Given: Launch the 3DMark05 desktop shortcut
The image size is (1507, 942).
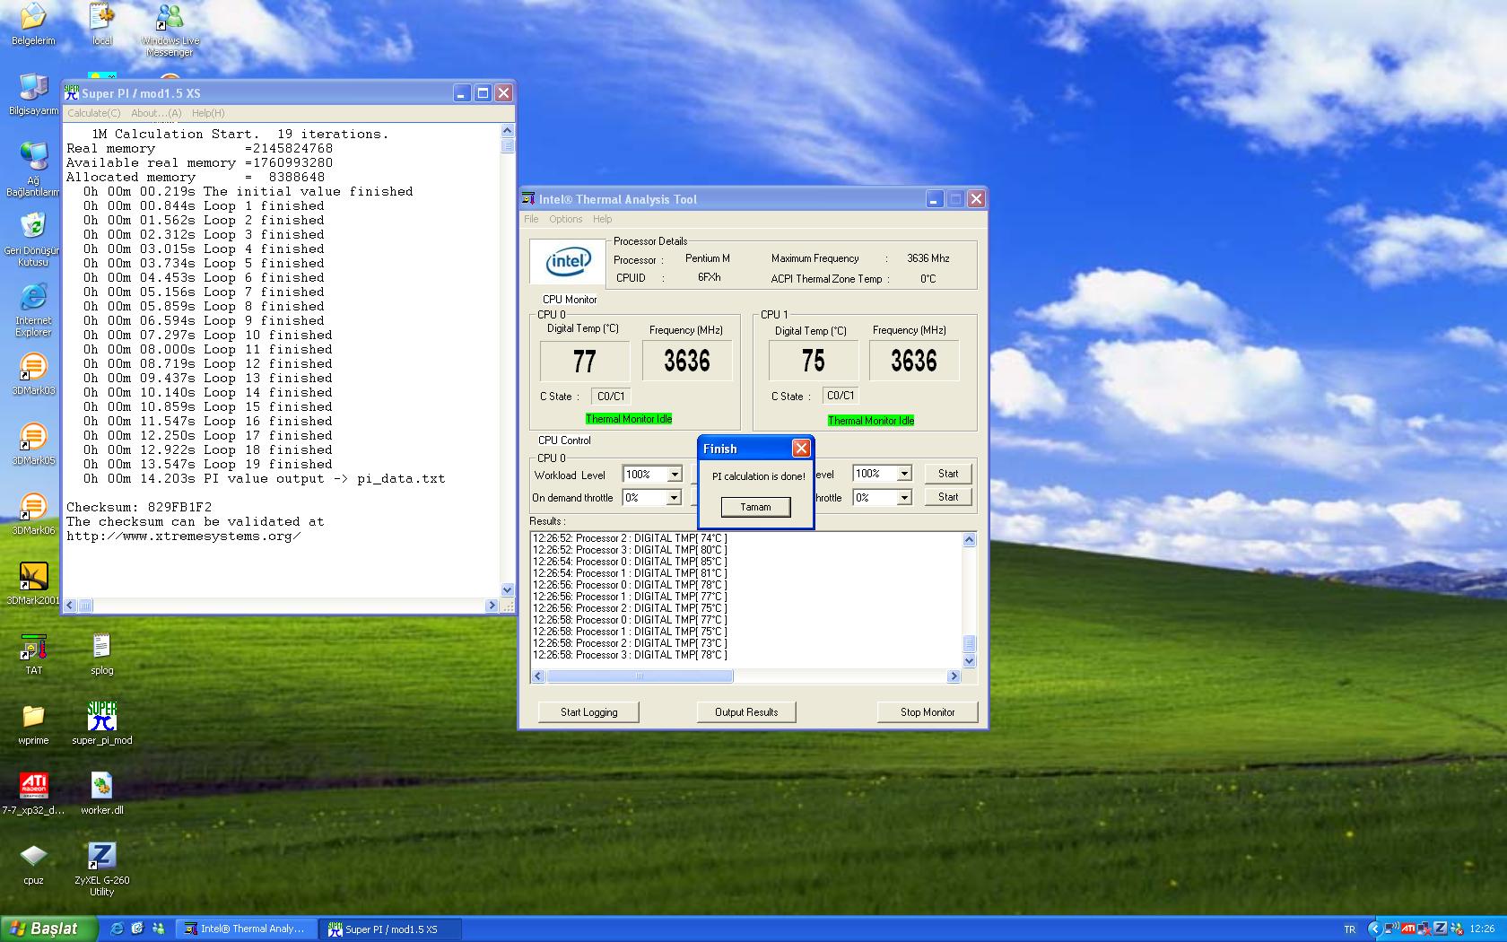Looking at the screenshot, I should click(33, 444).
